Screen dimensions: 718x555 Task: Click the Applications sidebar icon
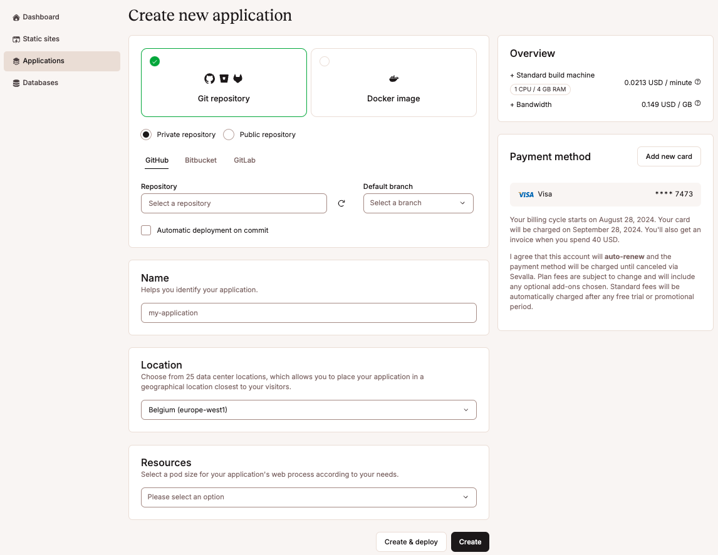15,61
